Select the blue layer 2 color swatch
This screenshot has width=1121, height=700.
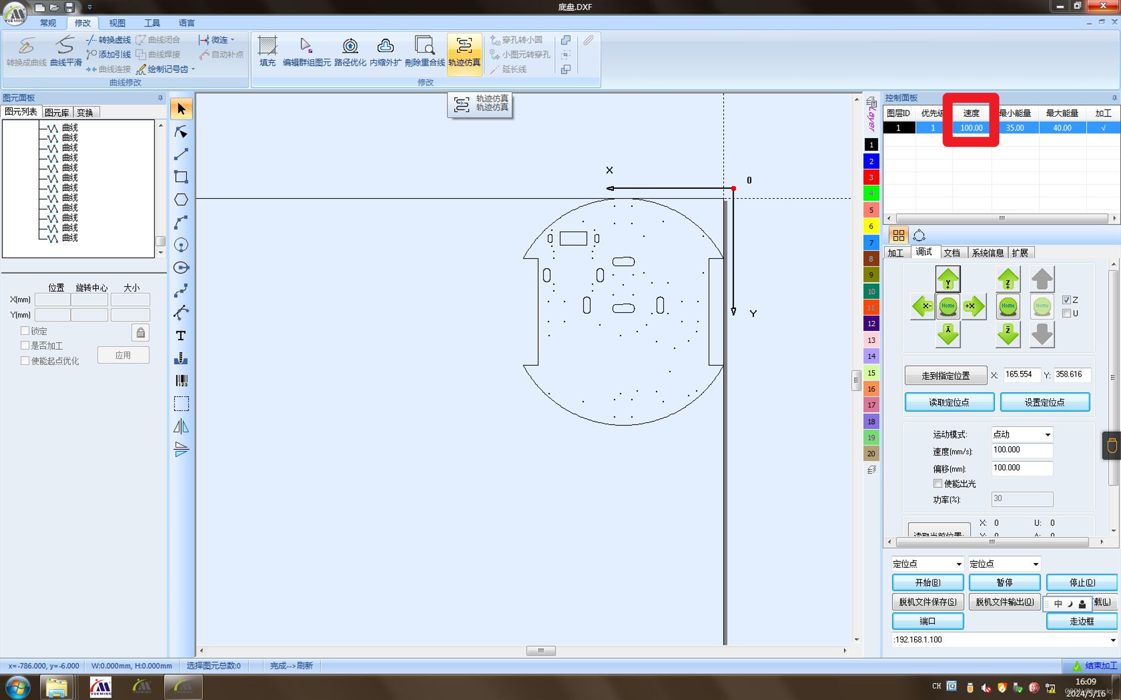point(871,161)
